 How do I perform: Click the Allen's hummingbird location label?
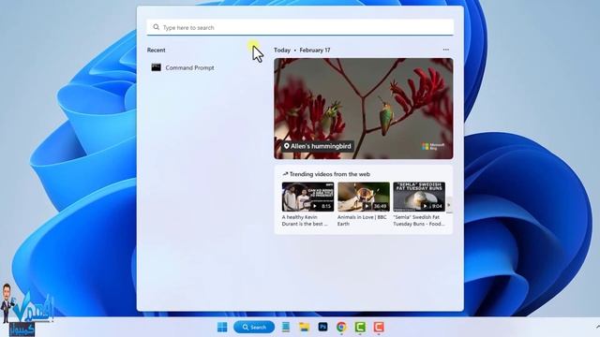(x=317, y=146)
